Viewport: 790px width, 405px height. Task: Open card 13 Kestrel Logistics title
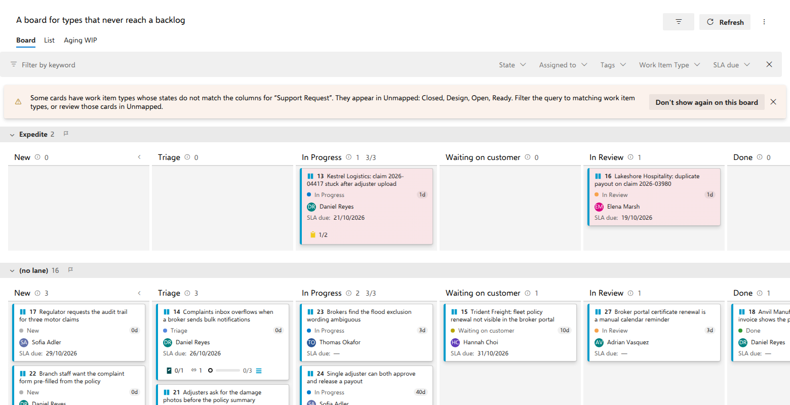click(355, 180)
